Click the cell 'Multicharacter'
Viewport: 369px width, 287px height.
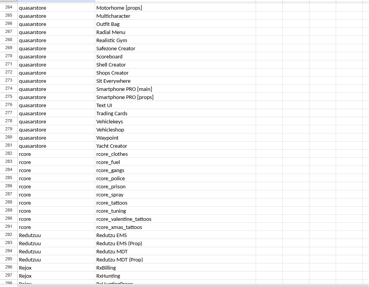coord(175,16)
